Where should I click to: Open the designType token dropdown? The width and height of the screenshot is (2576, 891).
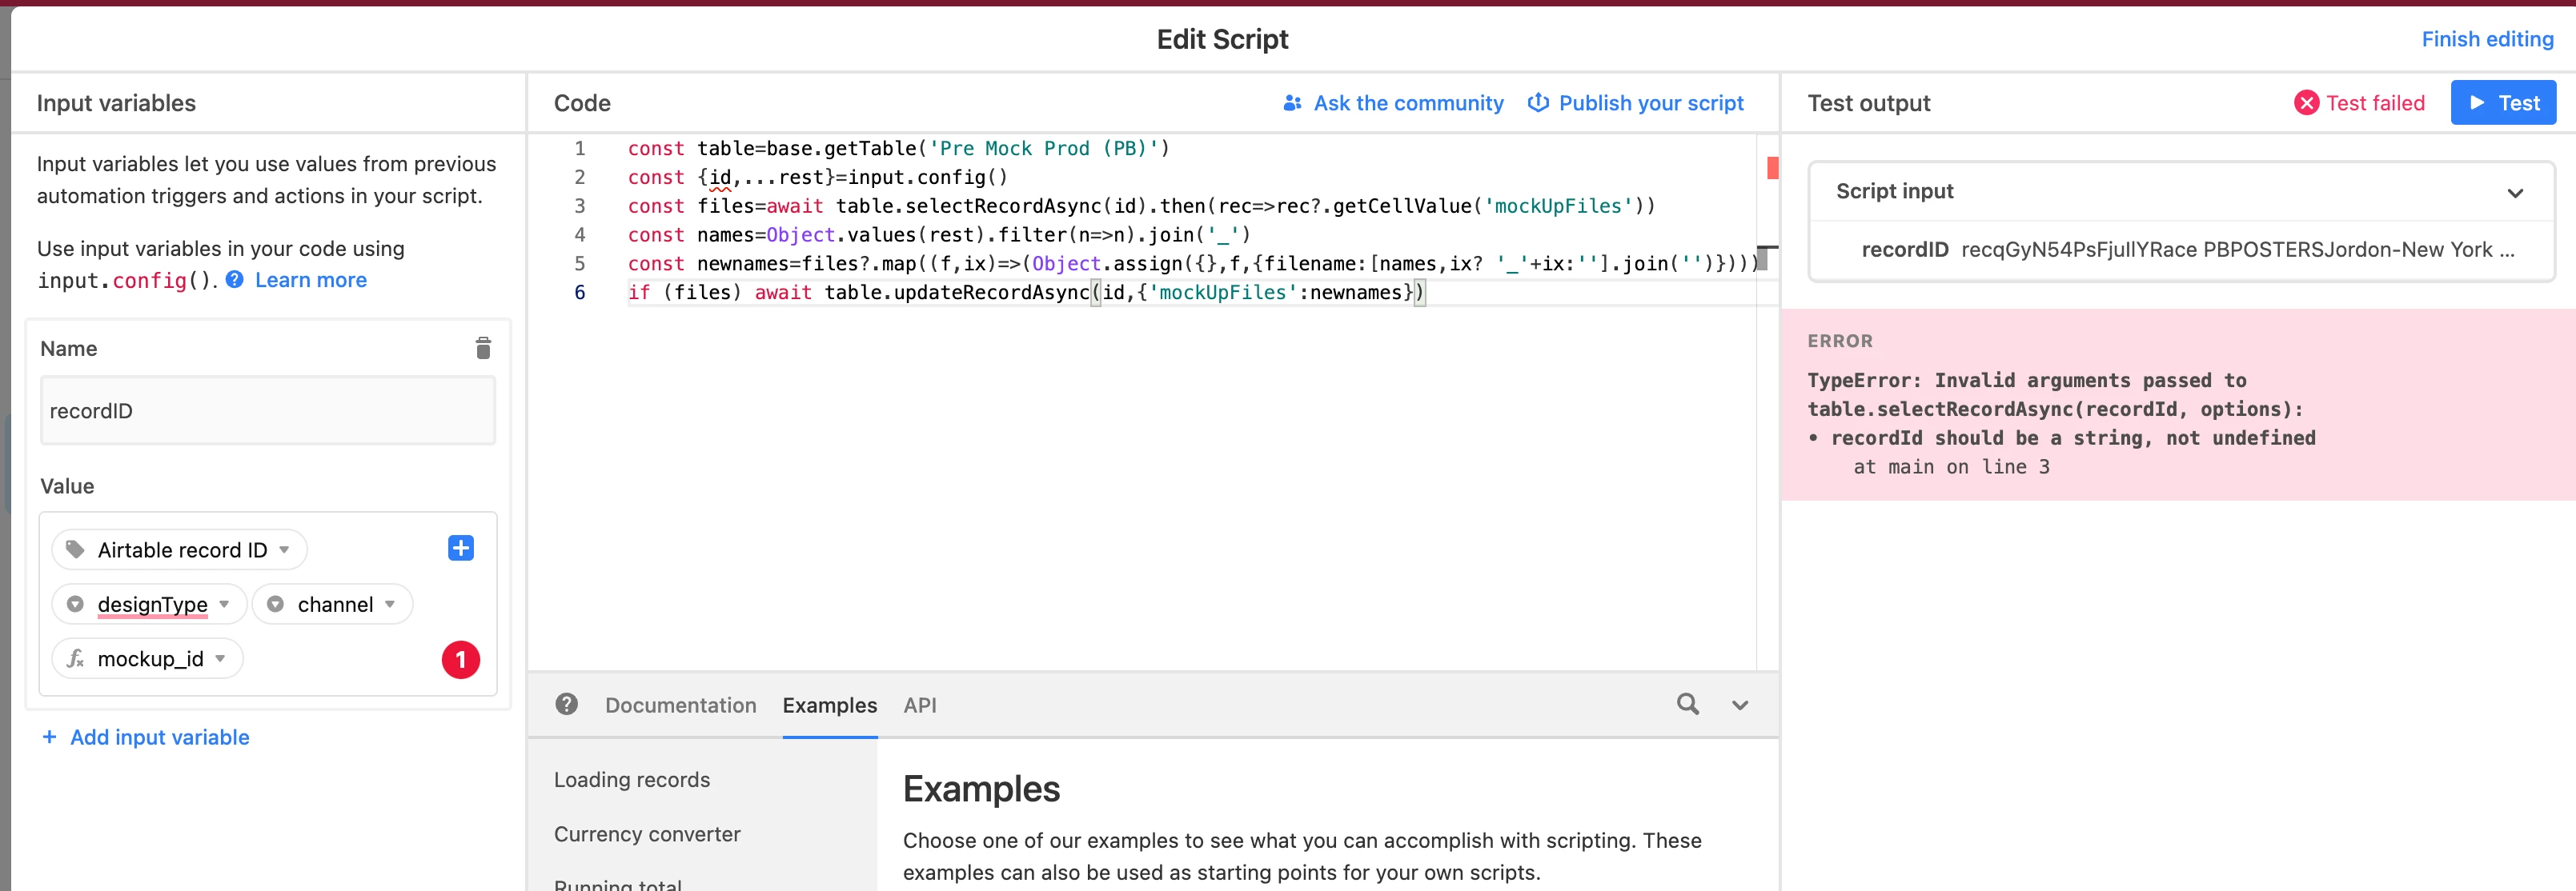(225, 605)
